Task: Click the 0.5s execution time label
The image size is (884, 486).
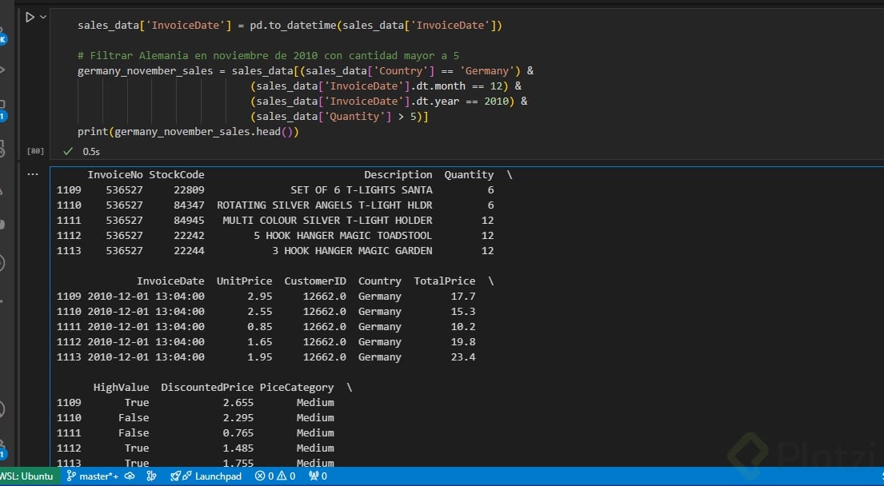Action: coord(91,151)
